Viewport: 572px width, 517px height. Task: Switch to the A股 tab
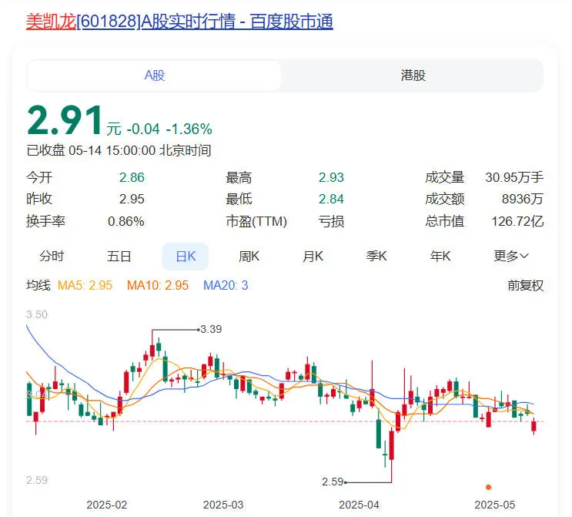click(x=154, y=76)
